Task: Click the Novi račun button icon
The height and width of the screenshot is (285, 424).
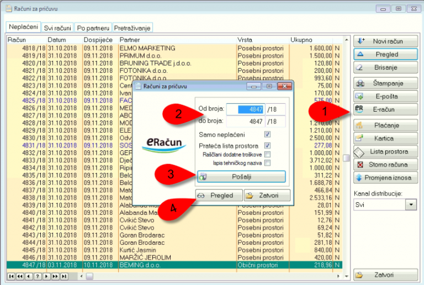Action: point(361,41)
